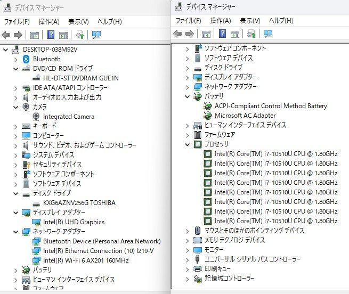Screen dimensions: 349x294
Task: Click キーボード keyboard icon in left tree
Action: tap(26, 126)
